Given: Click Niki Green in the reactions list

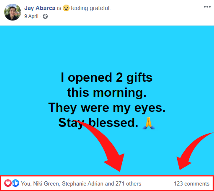Looking at the screenshot, I should coord(46,183).
